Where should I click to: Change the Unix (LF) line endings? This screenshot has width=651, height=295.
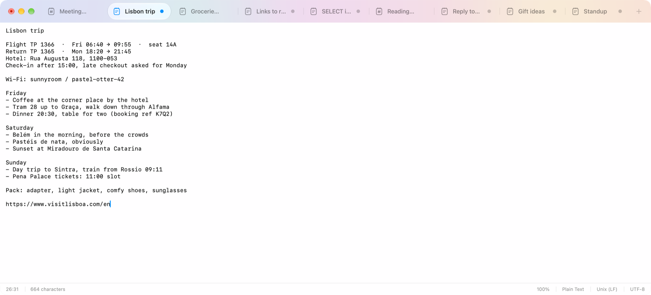(607, 289)
